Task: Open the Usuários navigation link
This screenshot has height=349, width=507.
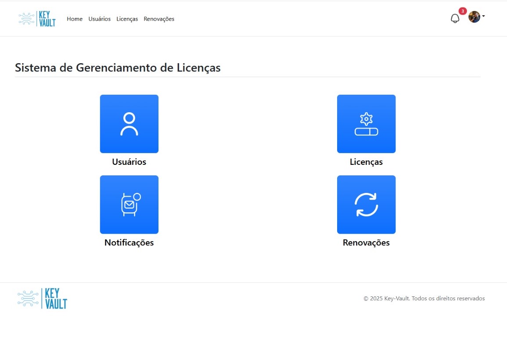Action: [99, 19]
